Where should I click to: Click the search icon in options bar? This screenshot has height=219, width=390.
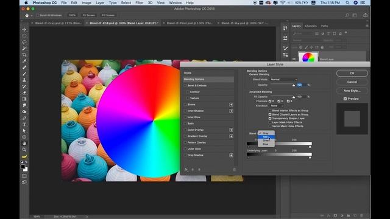347,15
